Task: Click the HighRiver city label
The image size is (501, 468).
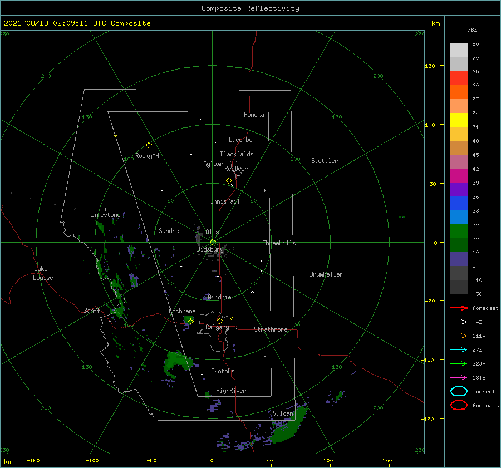Action: pos(231,391)
